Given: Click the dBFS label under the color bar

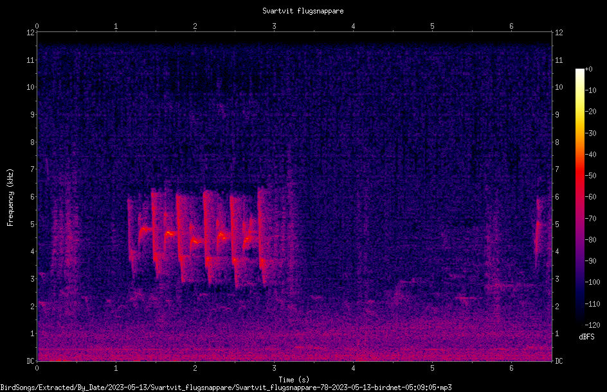Looking at the screenshot, I should pyautogui.click(x=586, y=337).
